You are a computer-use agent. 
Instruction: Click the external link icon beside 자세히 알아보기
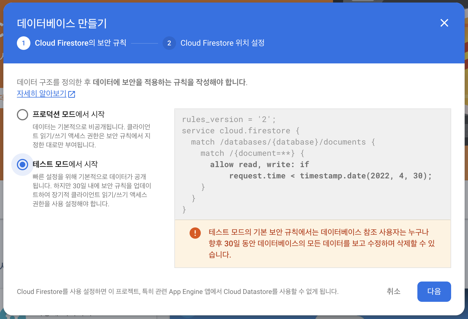click(72, 94)
